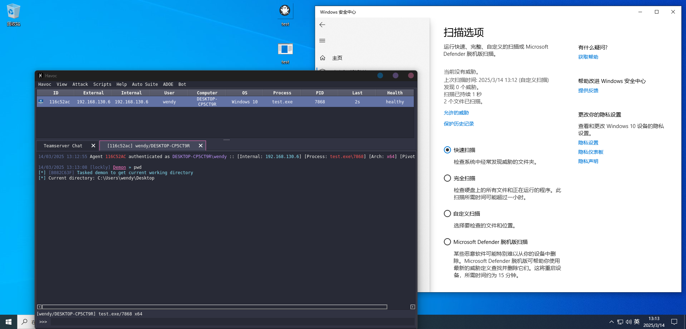Select the Custom scan radio option
This screenshot has width=686, height=329.
pos(447,213)
